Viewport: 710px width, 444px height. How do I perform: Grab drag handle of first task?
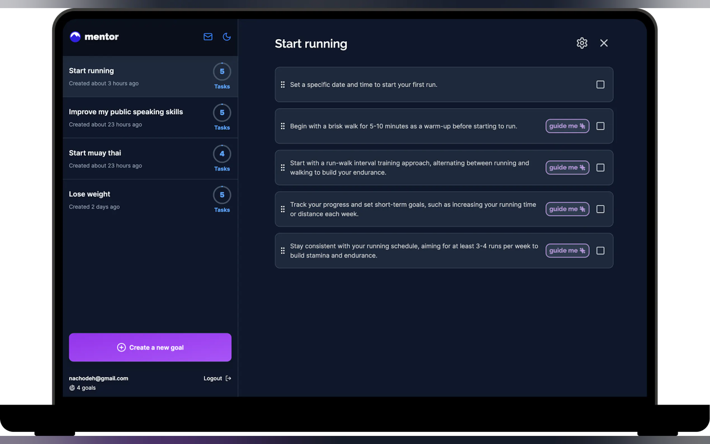coord(283,84)
